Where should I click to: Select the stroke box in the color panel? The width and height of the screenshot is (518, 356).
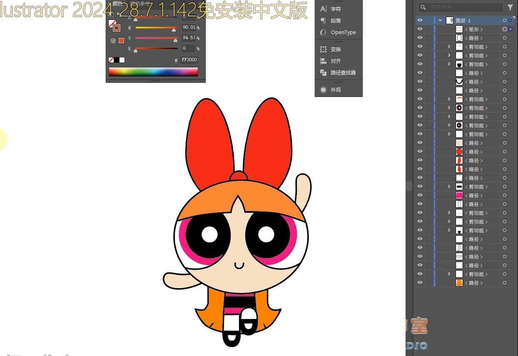click(117, 28)
